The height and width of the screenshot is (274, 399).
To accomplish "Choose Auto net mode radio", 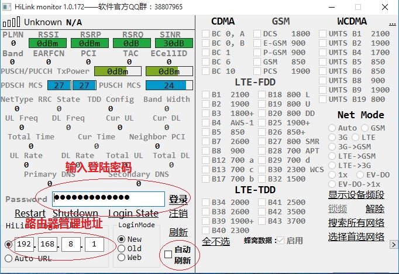I will [x=332, y=128].
